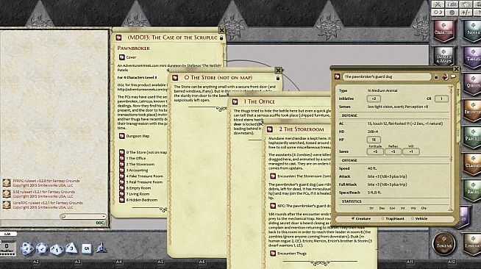Open the gear options toolbar icon
481x269 pixels.
click(452, 12)
